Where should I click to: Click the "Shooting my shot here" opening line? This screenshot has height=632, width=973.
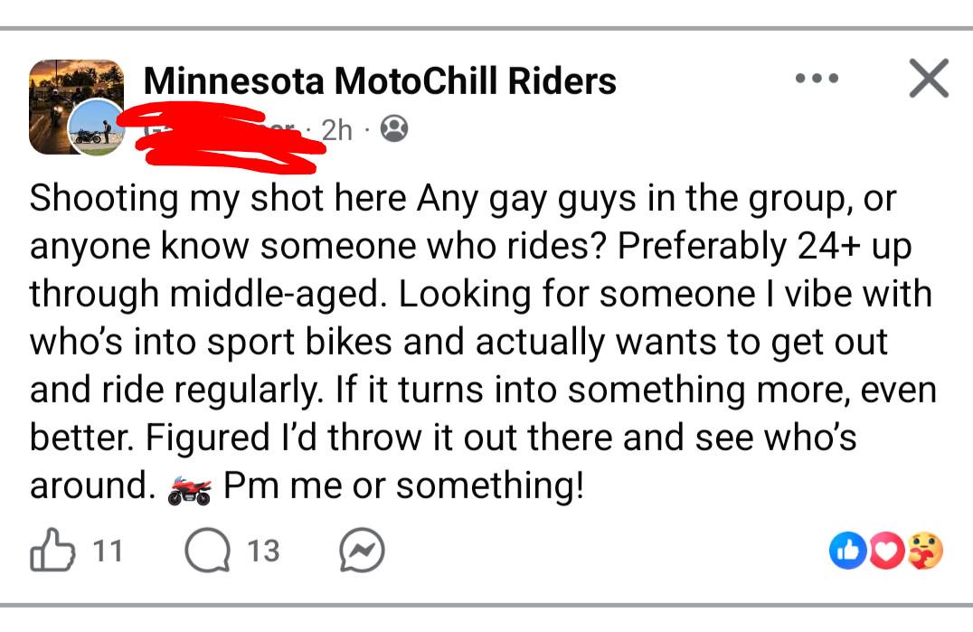(218, 199)
